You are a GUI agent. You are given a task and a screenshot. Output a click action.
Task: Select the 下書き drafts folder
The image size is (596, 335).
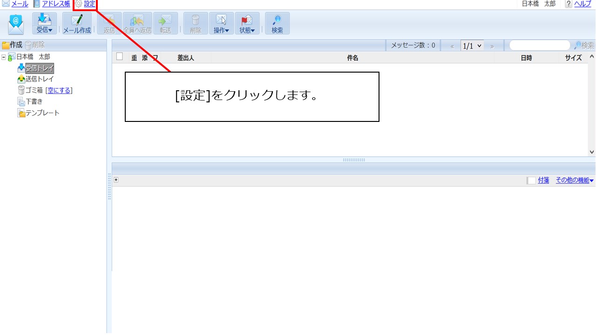[34, 101]
